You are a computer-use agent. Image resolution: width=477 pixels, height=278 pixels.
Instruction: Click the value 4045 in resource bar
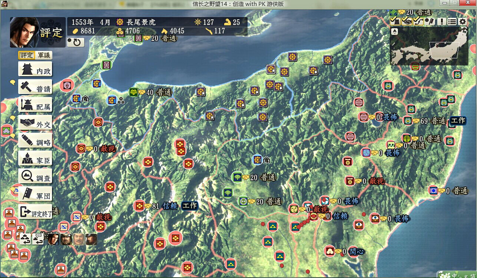coord(177,31)
